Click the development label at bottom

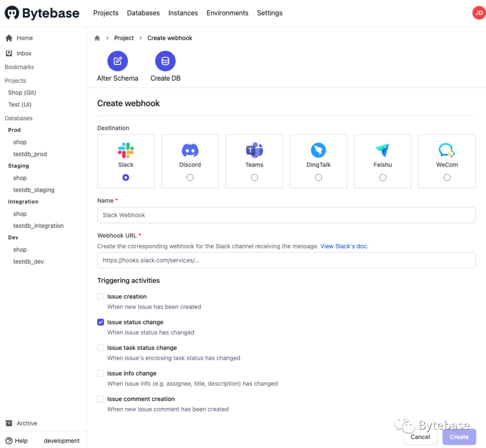tap(62, 440)
